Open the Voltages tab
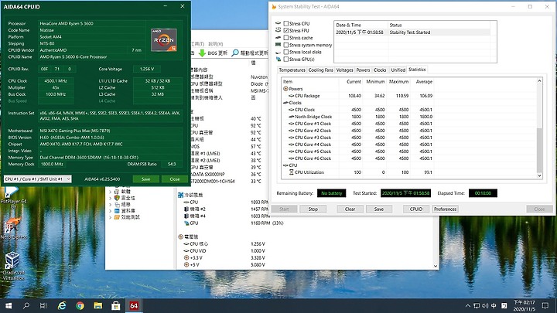This screenshot has height=313, width=557. coord(344,70)
